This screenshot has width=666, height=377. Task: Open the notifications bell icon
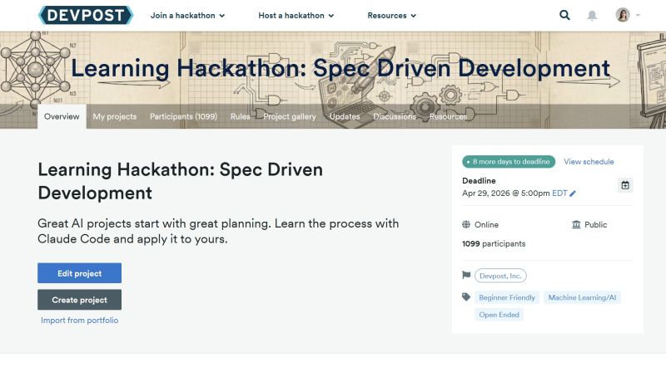[x=592, y=16]
